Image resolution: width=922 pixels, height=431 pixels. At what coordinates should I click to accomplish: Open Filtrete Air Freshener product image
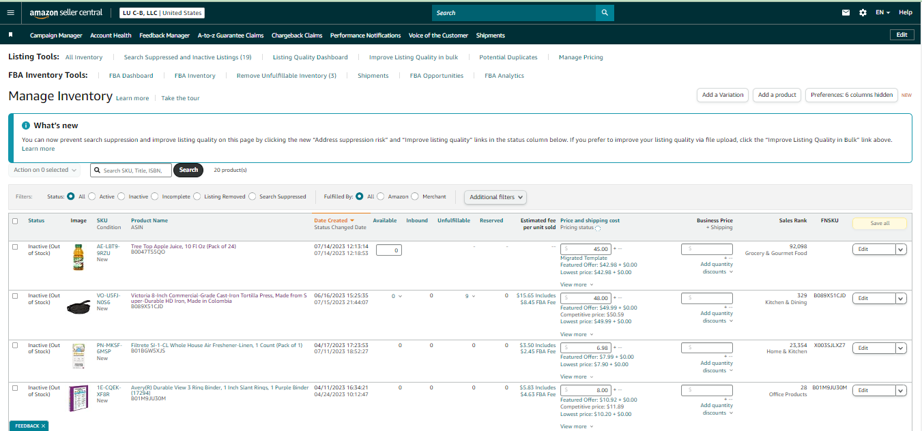(78, 356)
